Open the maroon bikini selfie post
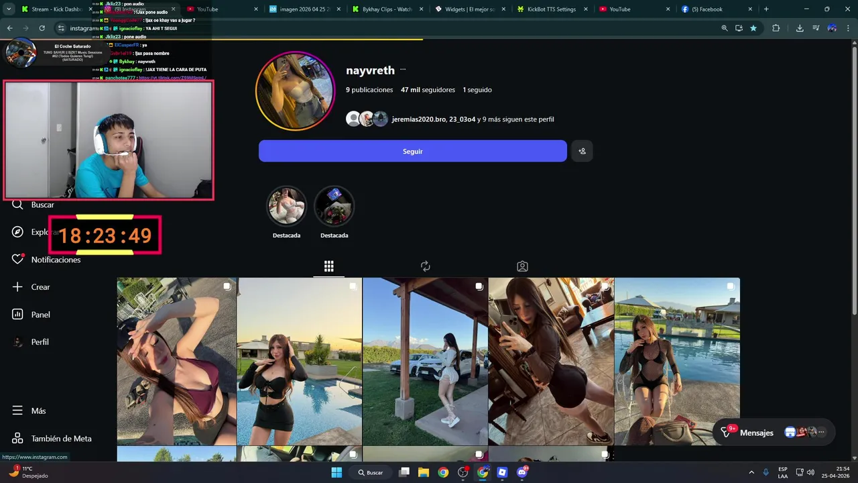This screenshot has width=858, height=483. tap(176, 361)
